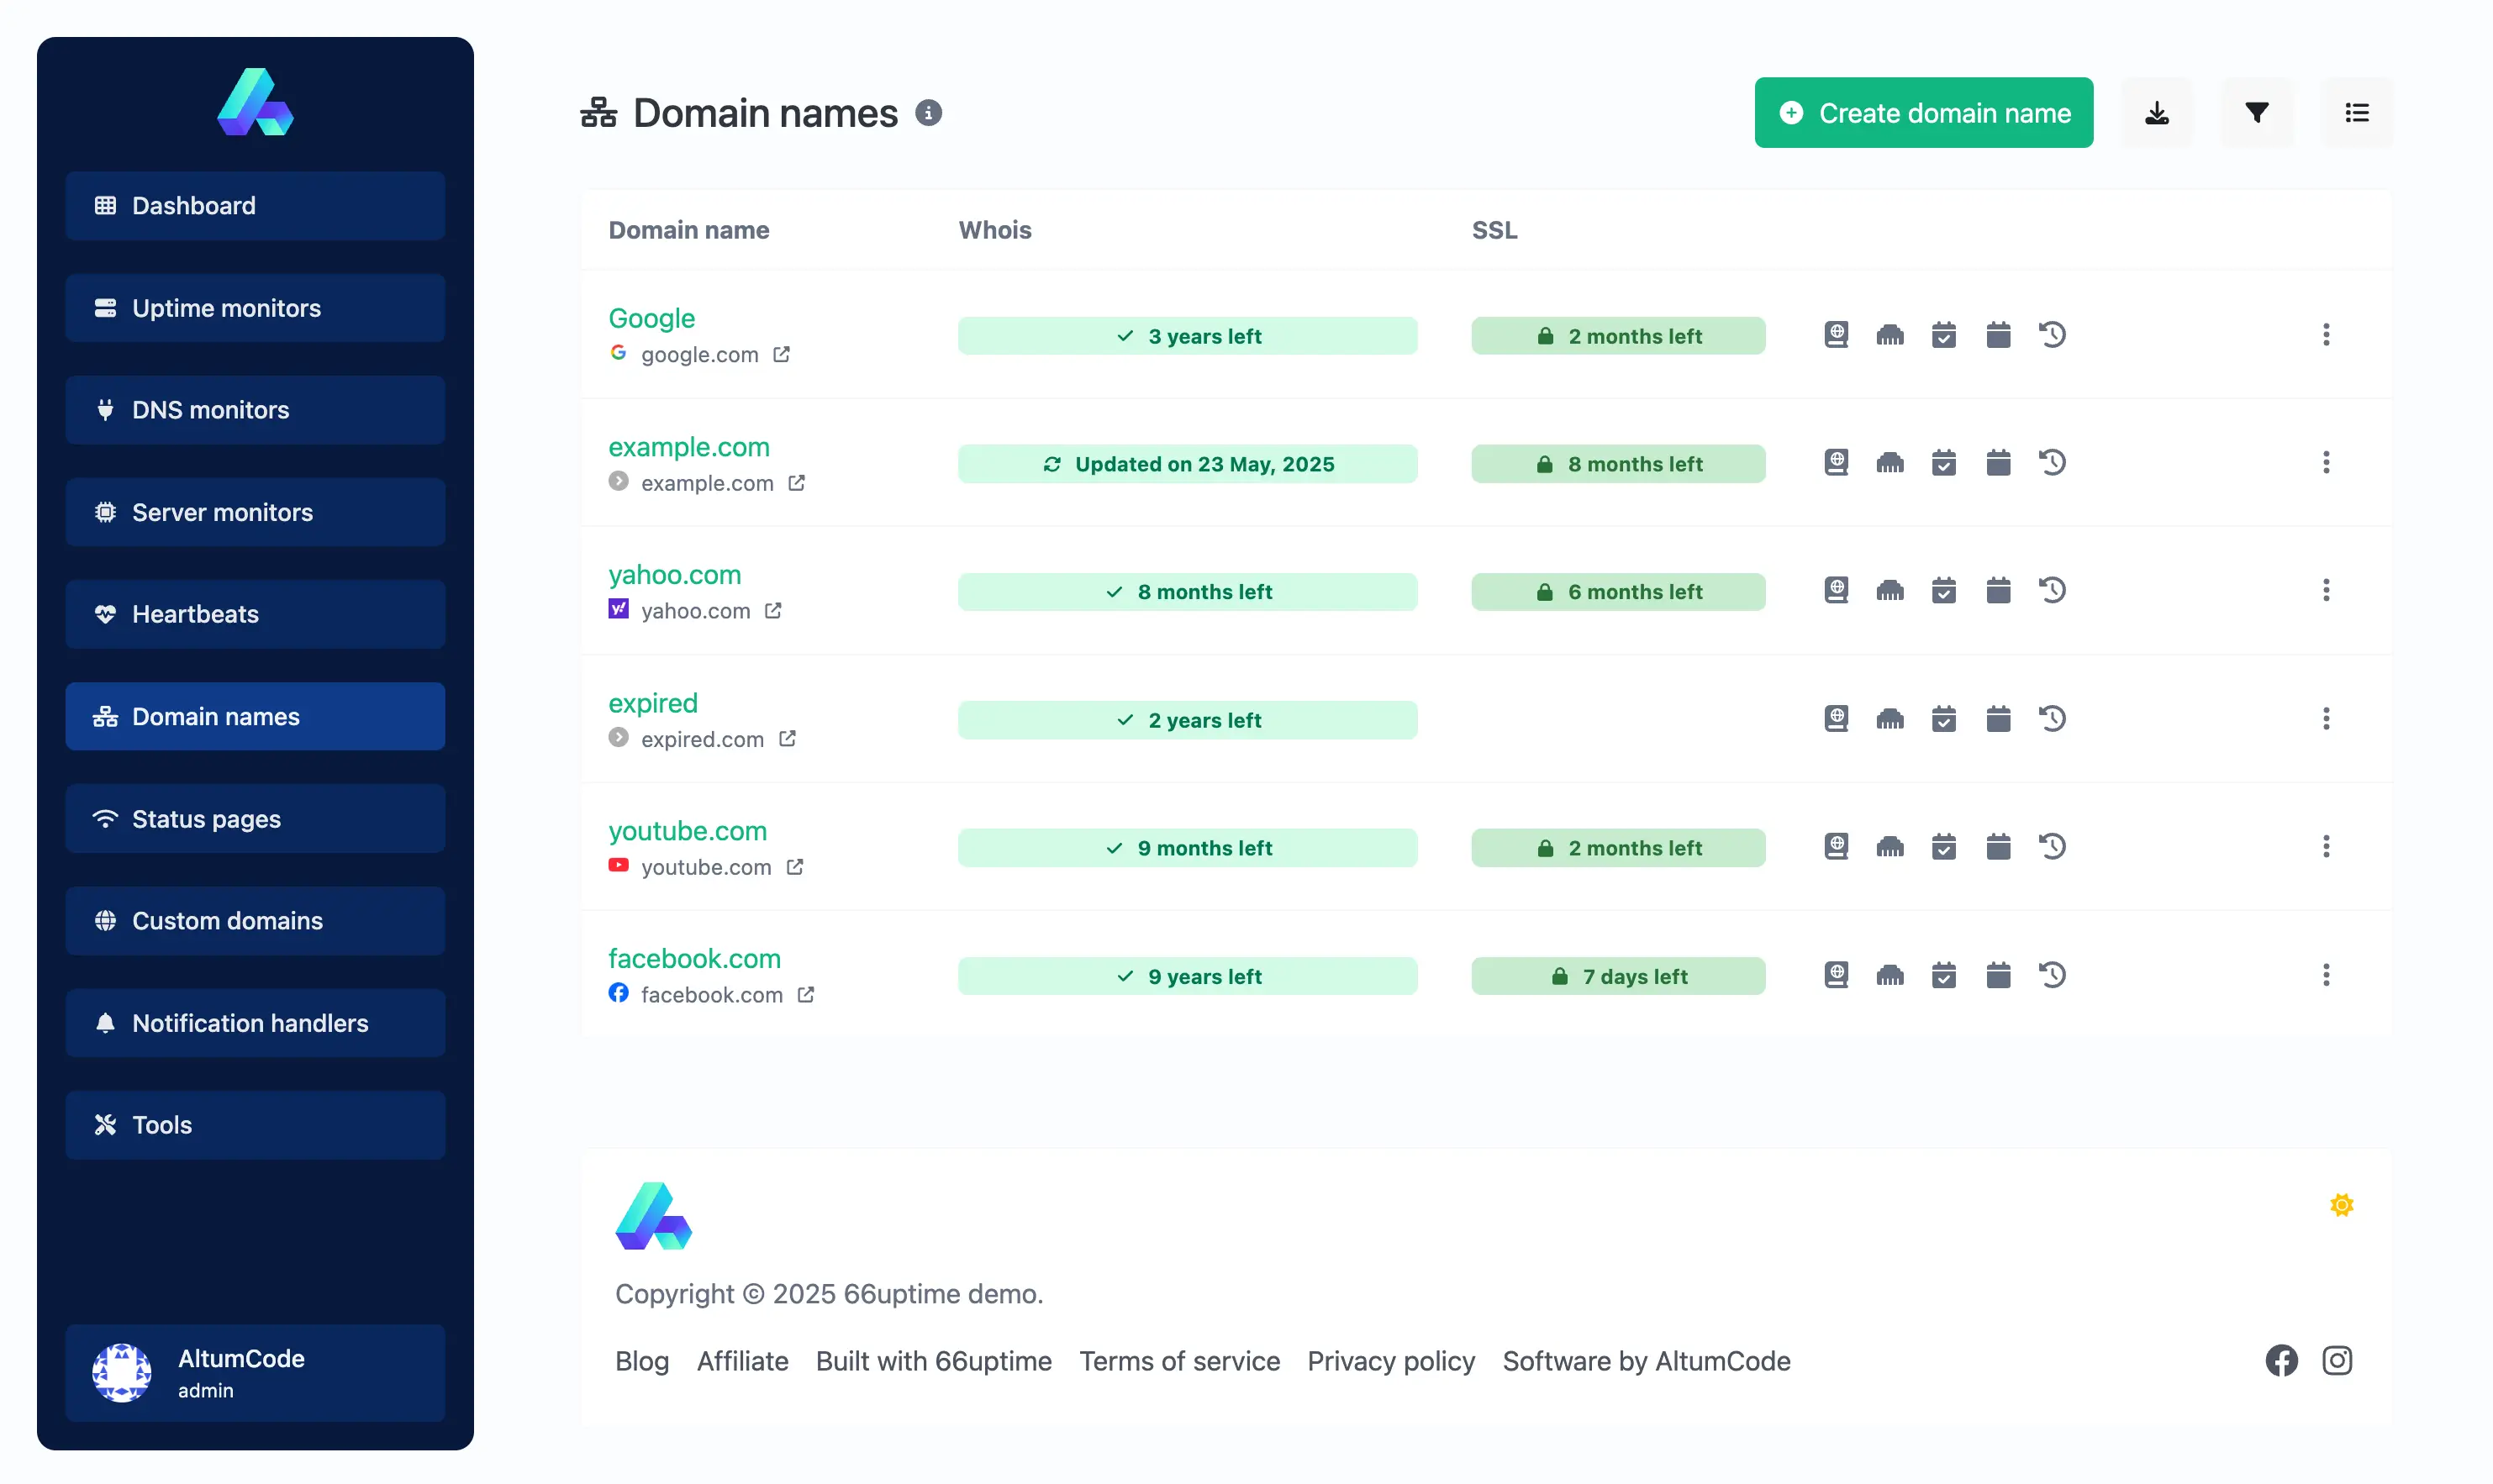Click the "7 days left" SSL badge
The width and height of the screenshot is (2493, 1484).
[1617, 976]
